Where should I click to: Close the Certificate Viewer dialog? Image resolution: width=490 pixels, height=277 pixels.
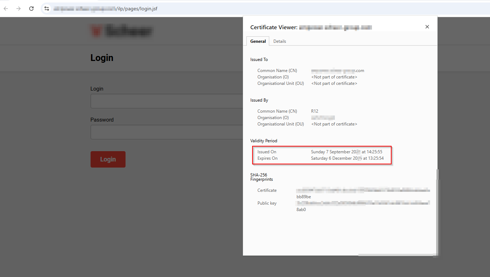point(427,27)
